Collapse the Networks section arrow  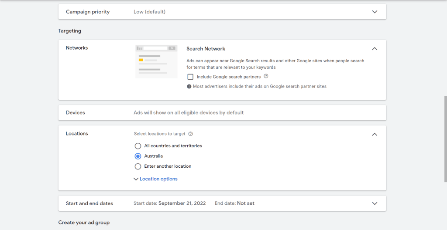(374, 48)
